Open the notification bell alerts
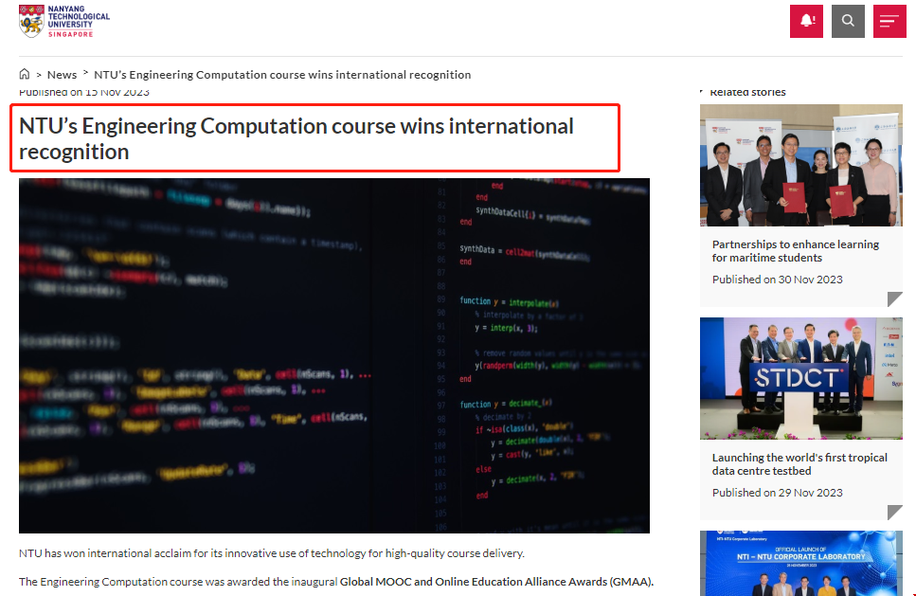Screen dimensions: 916x596 (x=806, y=20)
